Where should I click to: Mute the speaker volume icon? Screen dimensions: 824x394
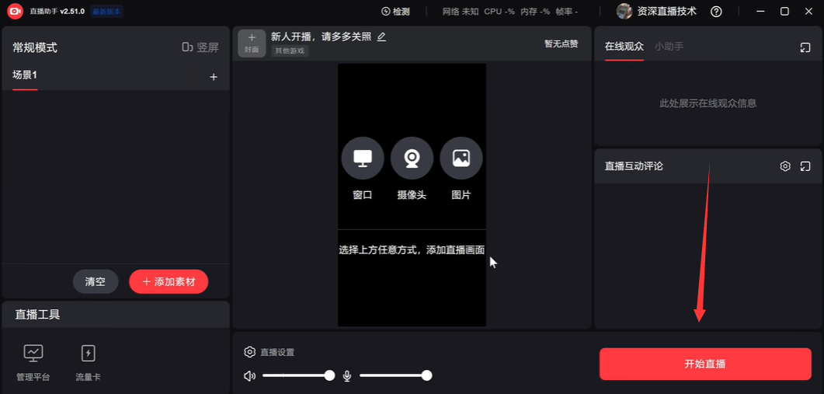pyautogui.click(x=249, y=375)
